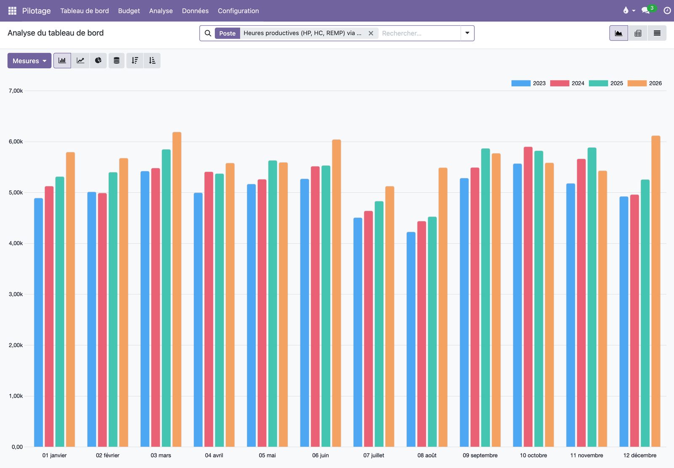Viewport: 674px width, 468px height.
Task: Select the bar chart mode icon
Action: [x=62, y=61]
